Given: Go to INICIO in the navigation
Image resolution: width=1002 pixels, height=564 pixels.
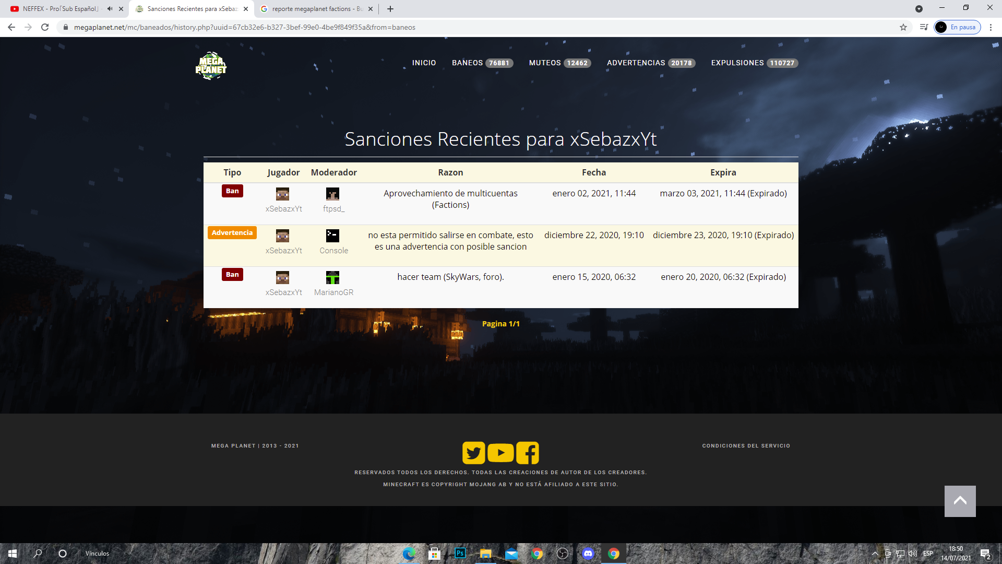Looking at the screenshot, I should tap(424, 63).
